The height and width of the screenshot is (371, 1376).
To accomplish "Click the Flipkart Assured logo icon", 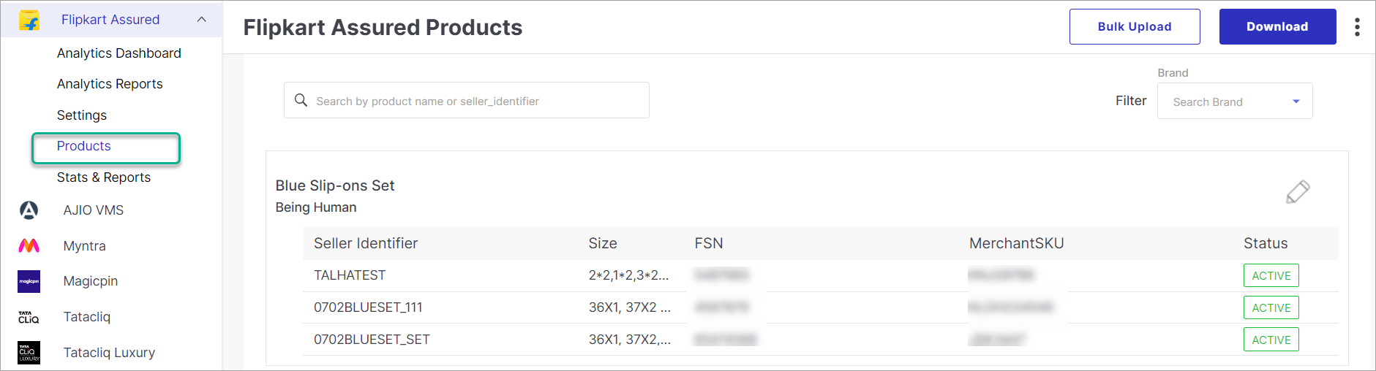I will [x=29, y=20].
